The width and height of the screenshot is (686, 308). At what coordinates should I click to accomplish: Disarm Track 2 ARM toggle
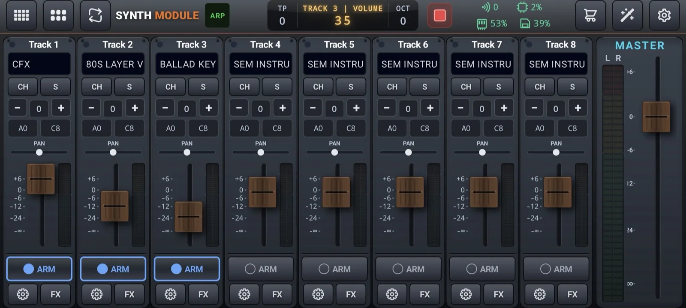coord(113,269)
